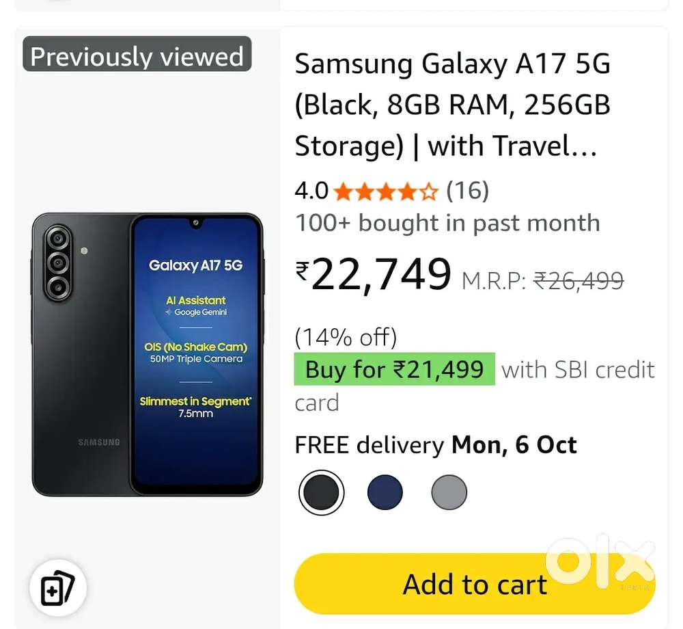Click the (14% off) discount label
Screen dimensions: 683x629
(346, 337)
